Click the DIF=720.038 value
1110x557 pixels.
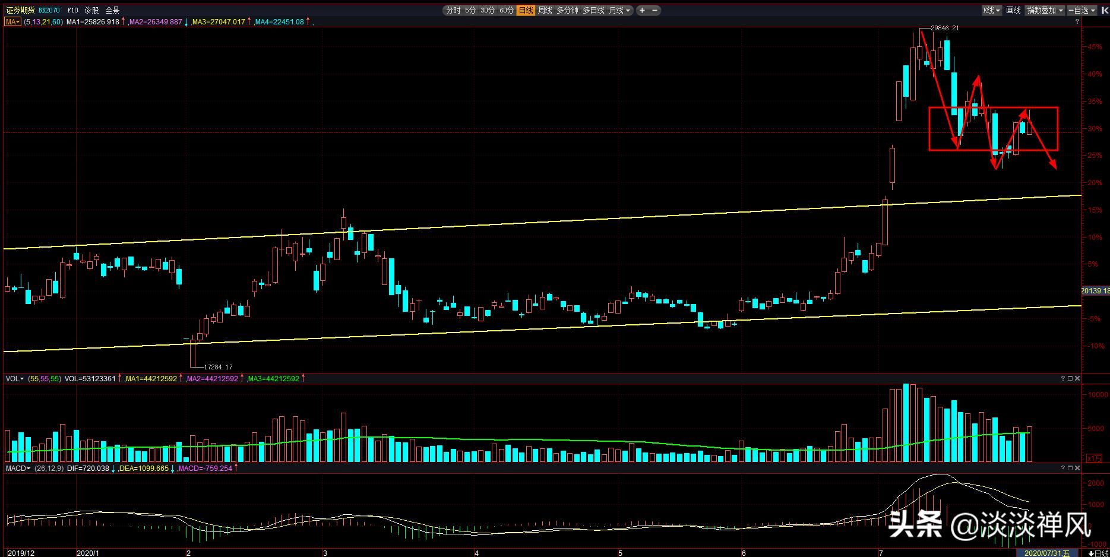point(88,469)
